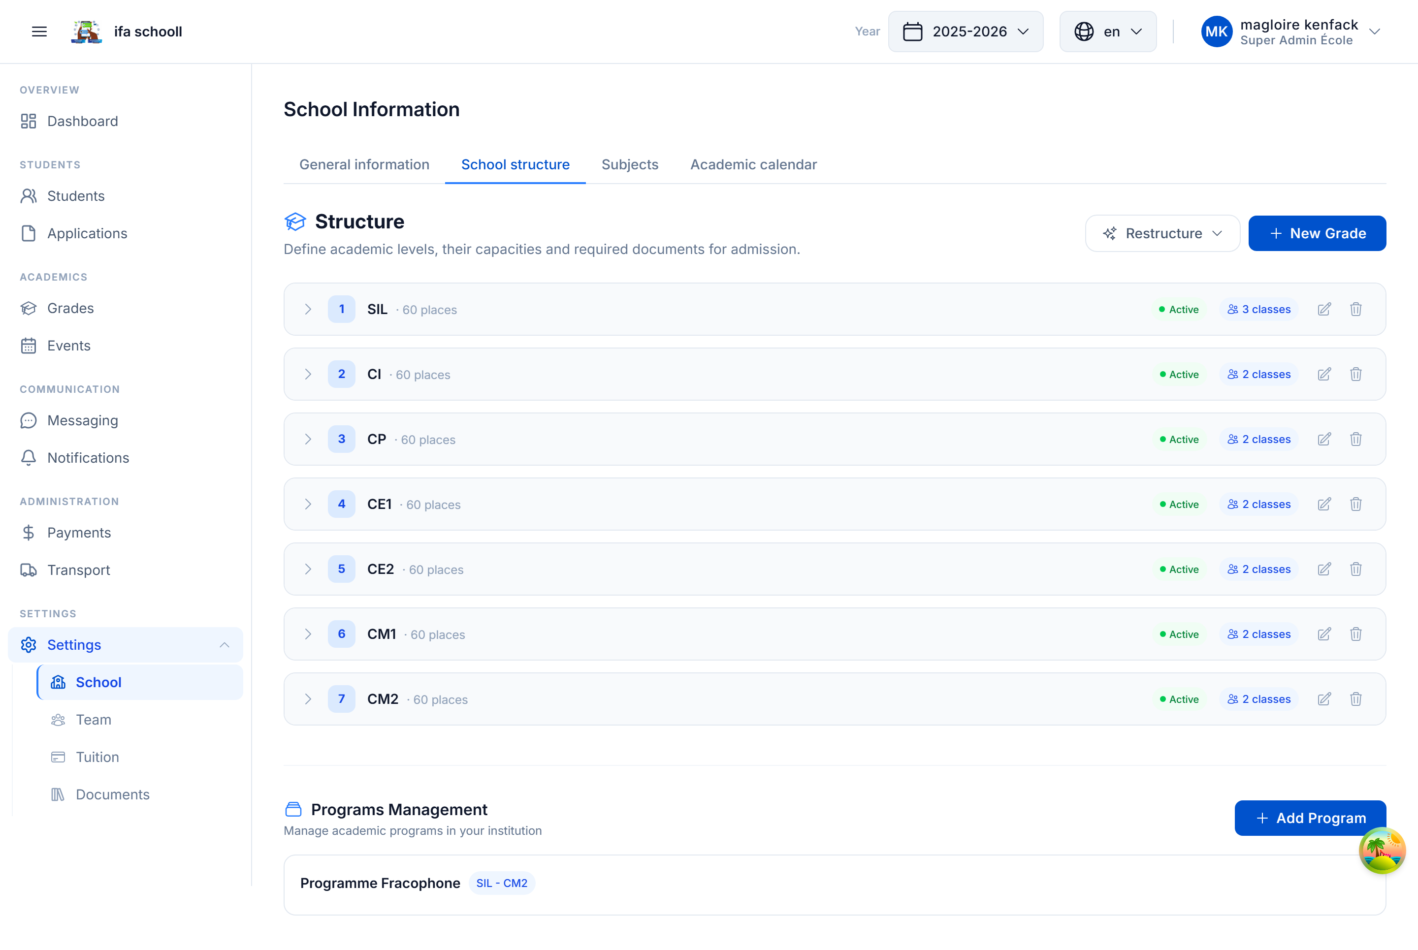Expand the CM1 grade details
This screenshot has height=950, width=1418.
(x=308, y=633)
